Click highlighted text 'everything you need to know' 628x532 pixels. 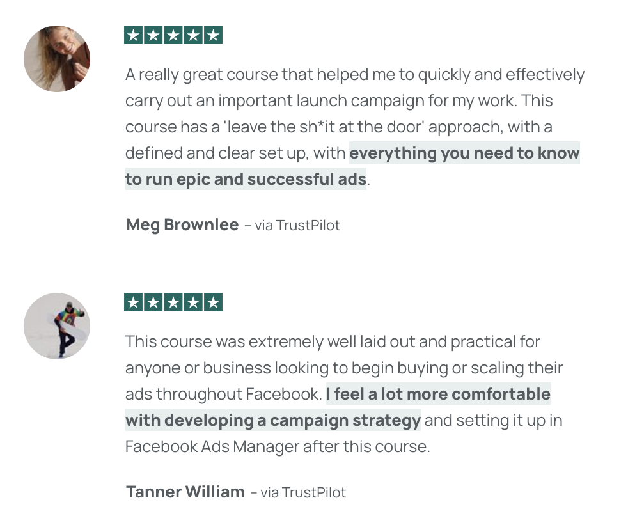coord(464,153)
